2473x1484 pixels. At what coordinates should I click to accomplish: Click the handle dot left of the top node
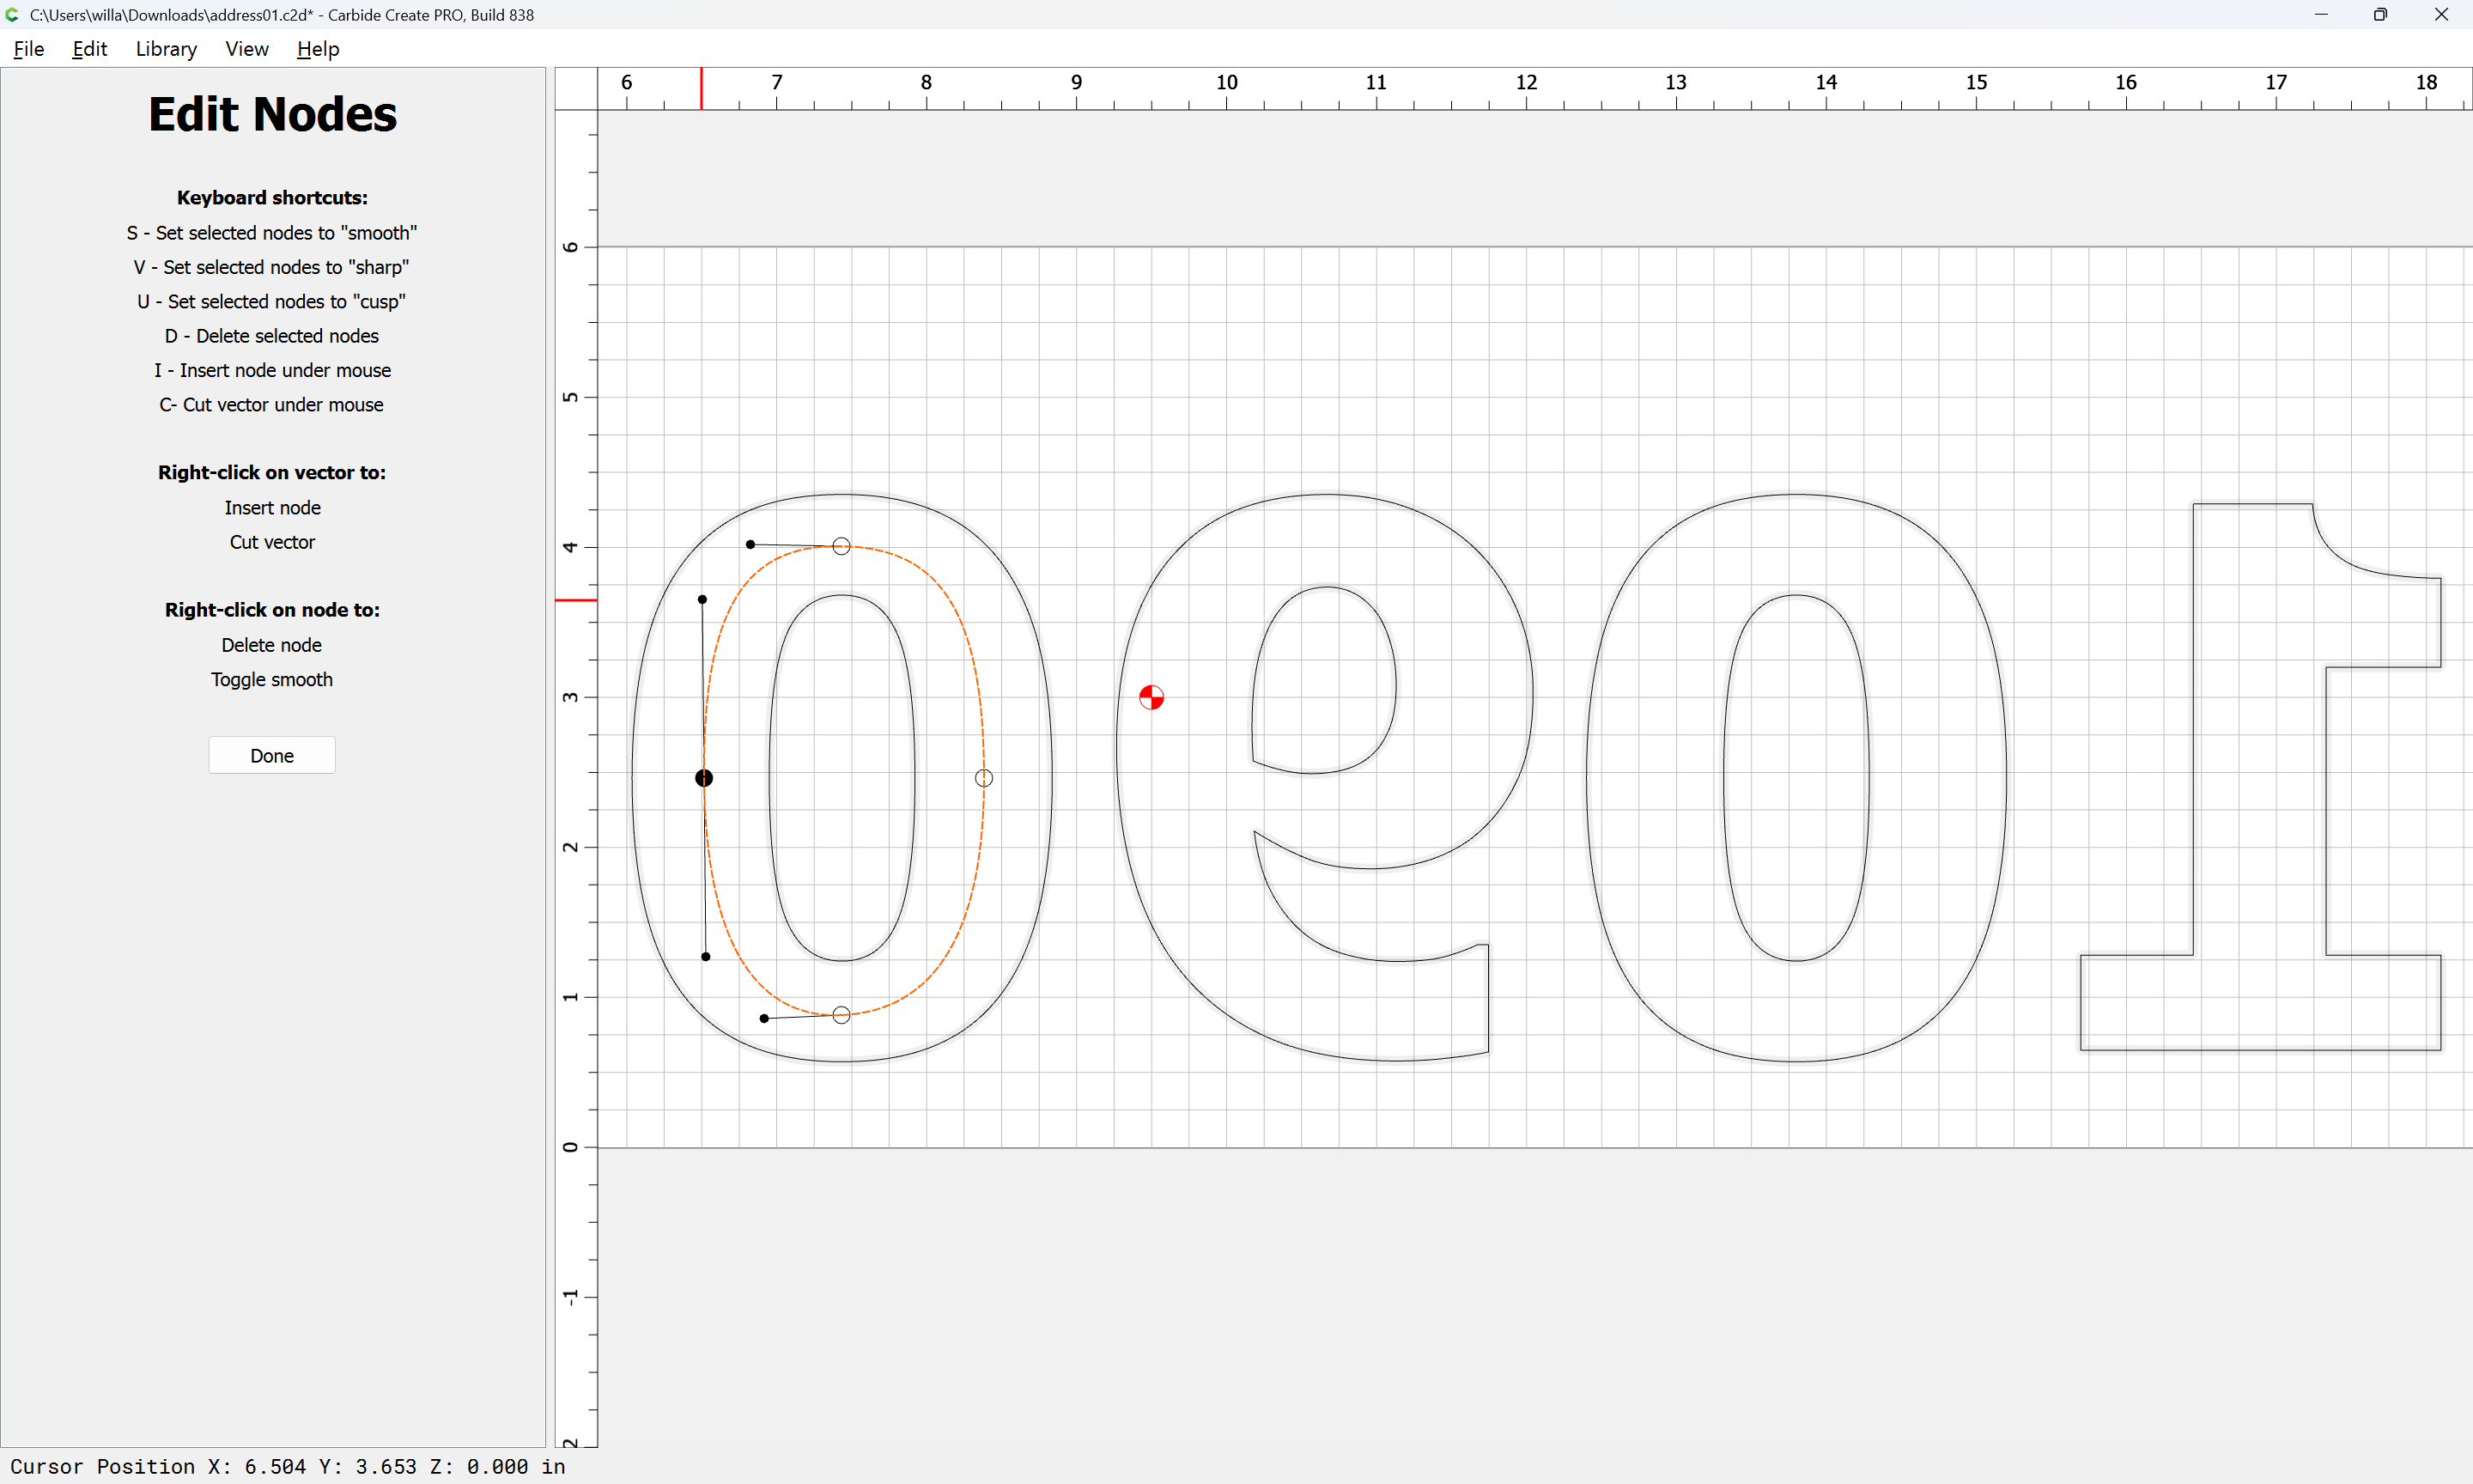(x=750, y=544)
